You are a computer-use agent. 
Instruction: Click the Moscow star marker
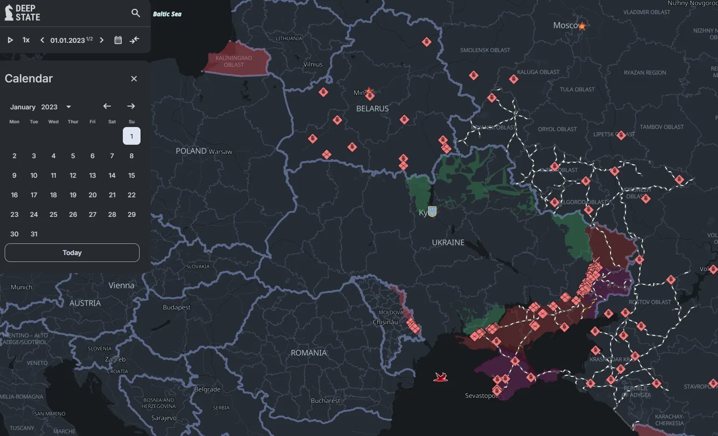pyautogui.click(x=582, y=26)
